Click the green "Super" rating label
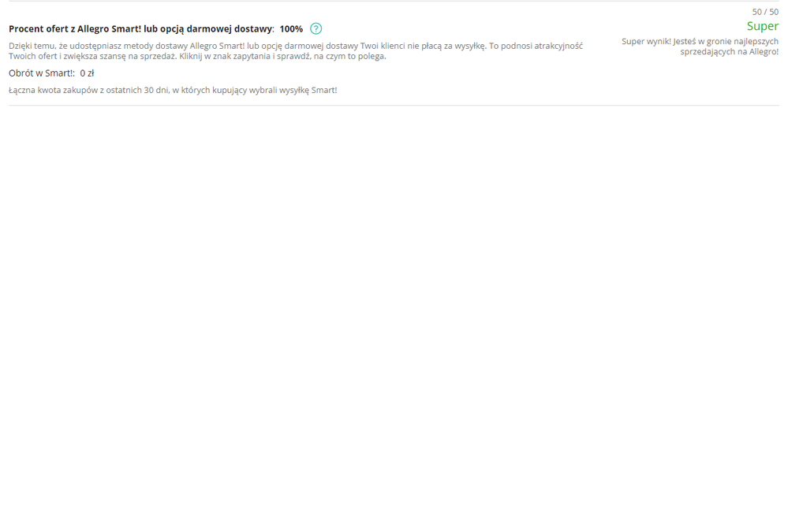788x526 pixels. (x=762, y=26)
